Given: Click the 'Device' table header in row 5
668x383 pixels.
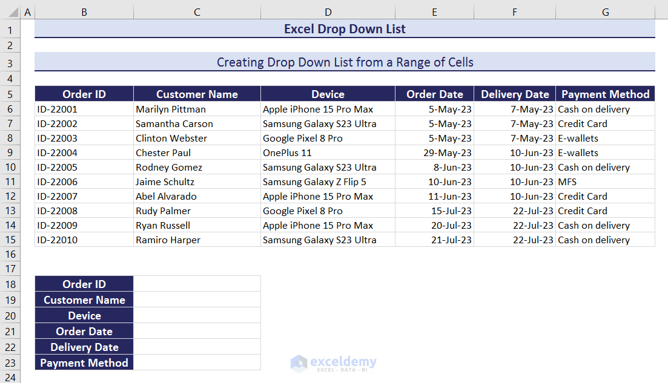Looking at the screenshot, I should [328, 94].
